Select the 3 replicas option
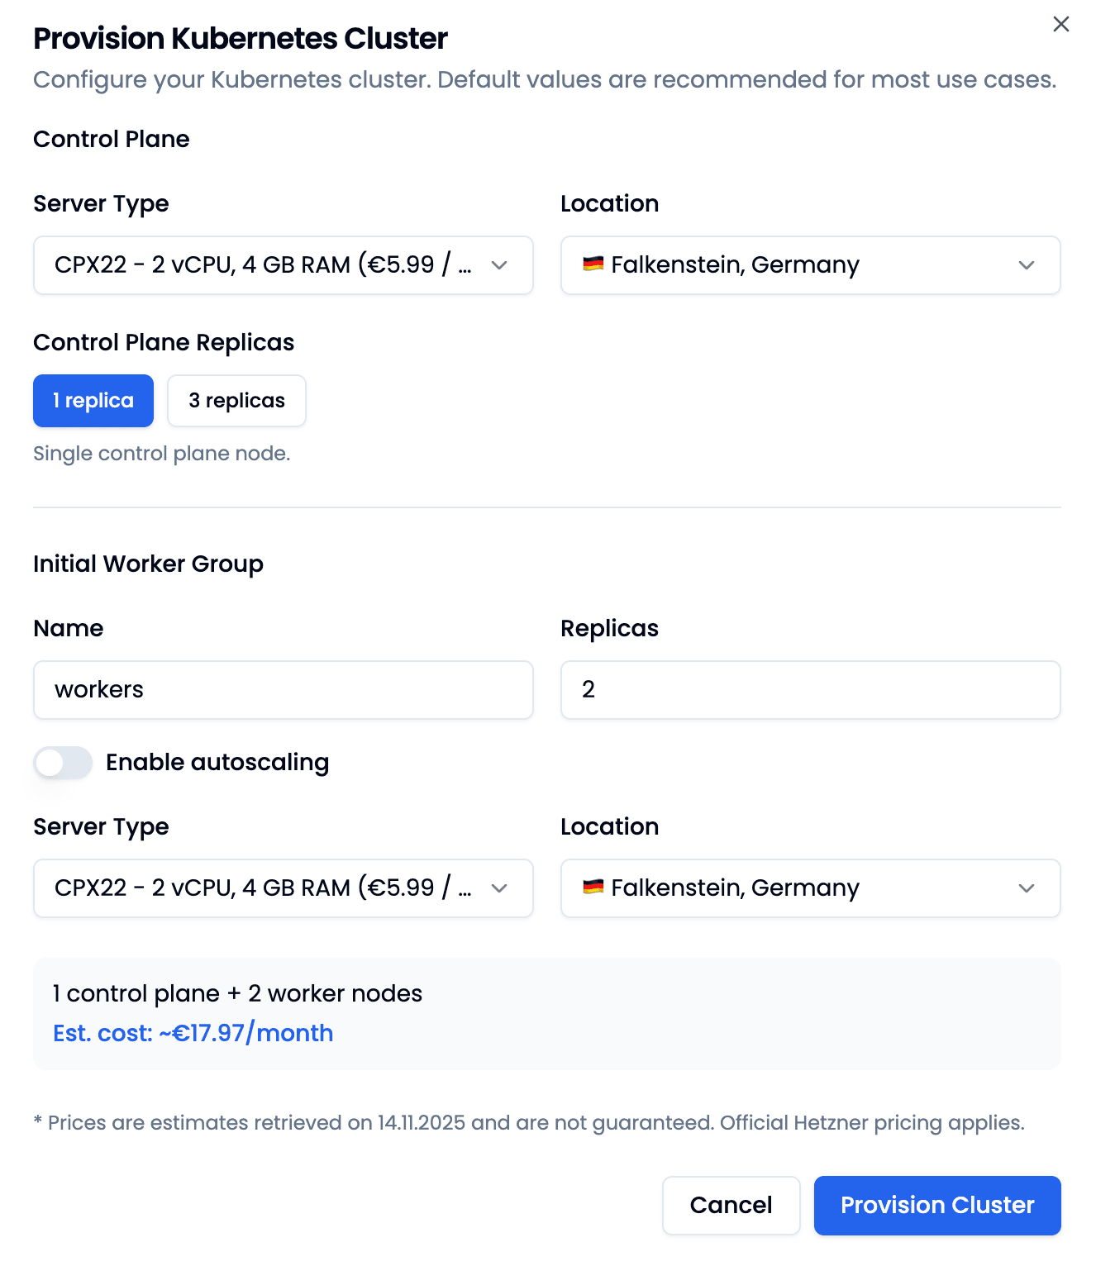Screen dimensions: 1096x1266 point(236,400)
